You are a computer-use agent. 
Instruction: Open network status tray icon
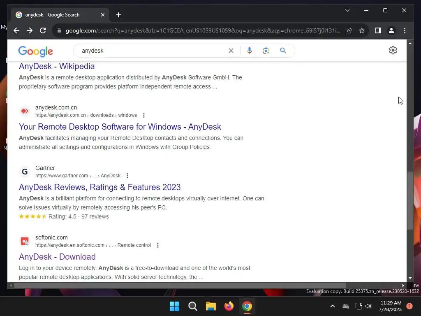point(359,306)
